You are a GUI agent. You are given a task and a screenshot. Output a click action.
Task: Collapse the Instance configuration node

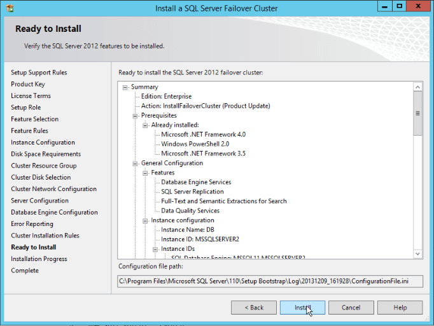pos(145,220)
